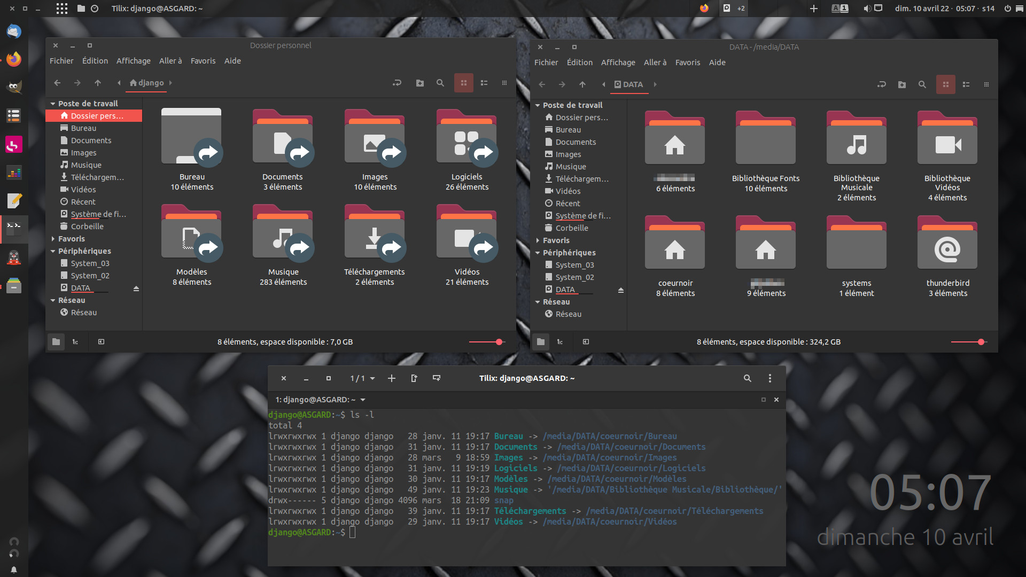1026x577 pixels.
Task: Click the Tilix terminal search icon
Action: [x=748, y=378]
